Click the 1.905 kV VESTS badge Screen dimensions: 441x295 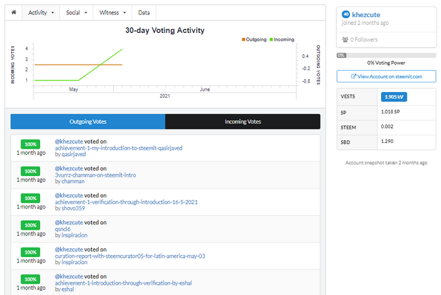[393, 97]
